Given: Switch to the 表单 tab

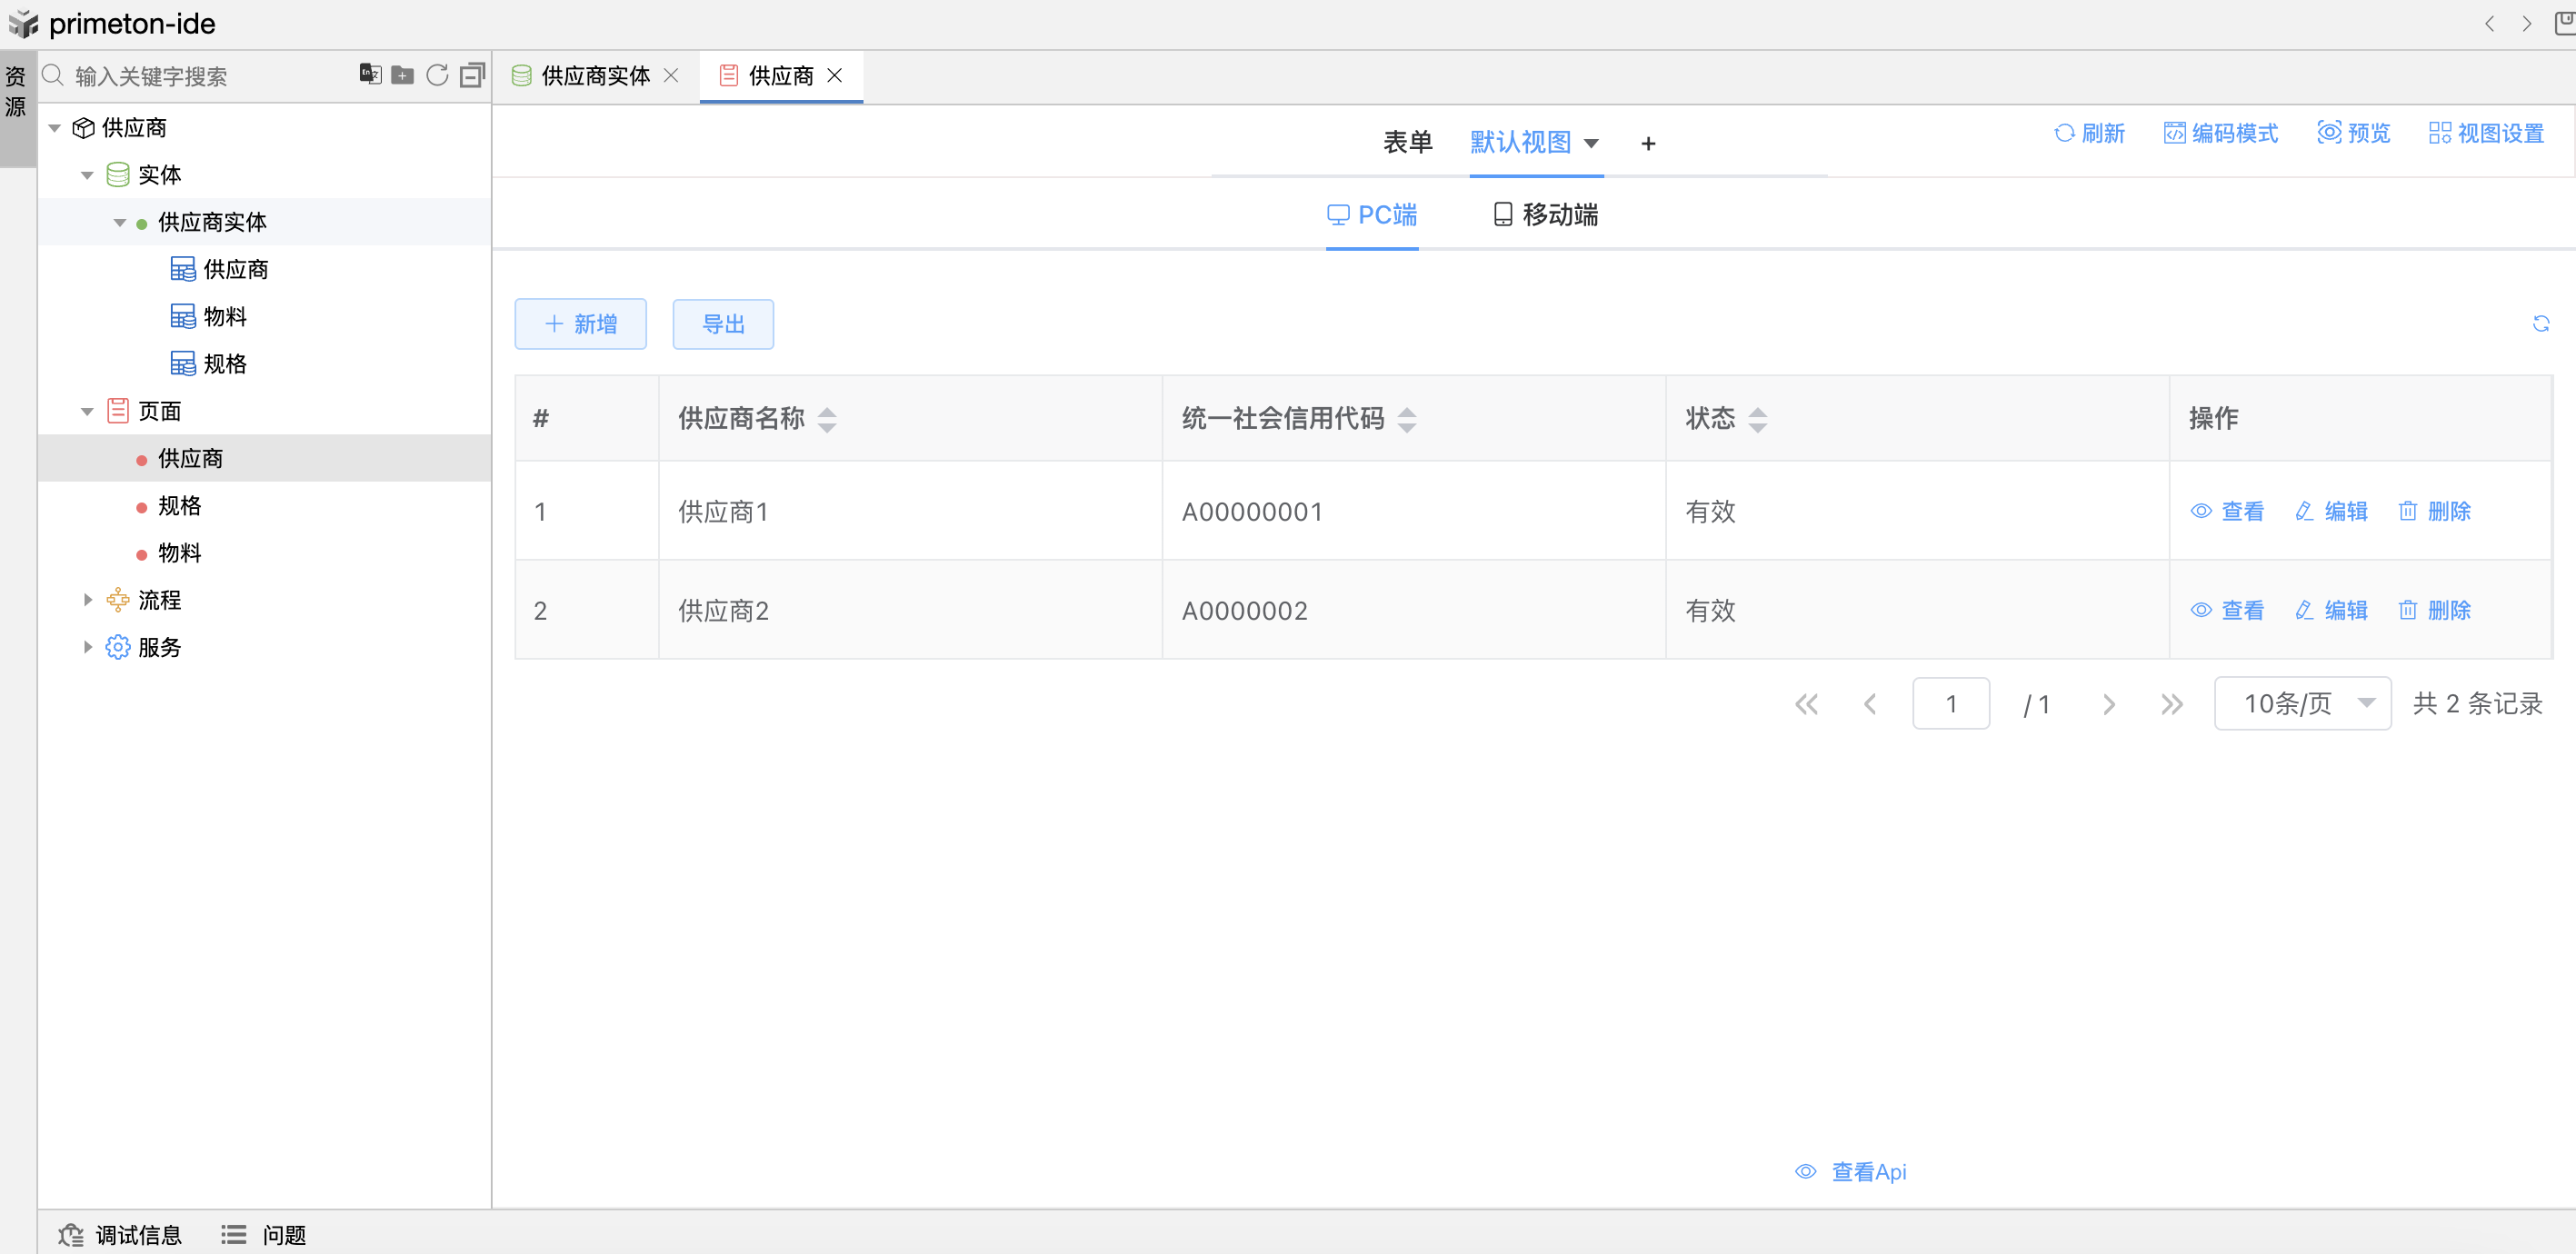Looking at the screenshot, I should click(1407, 143).
